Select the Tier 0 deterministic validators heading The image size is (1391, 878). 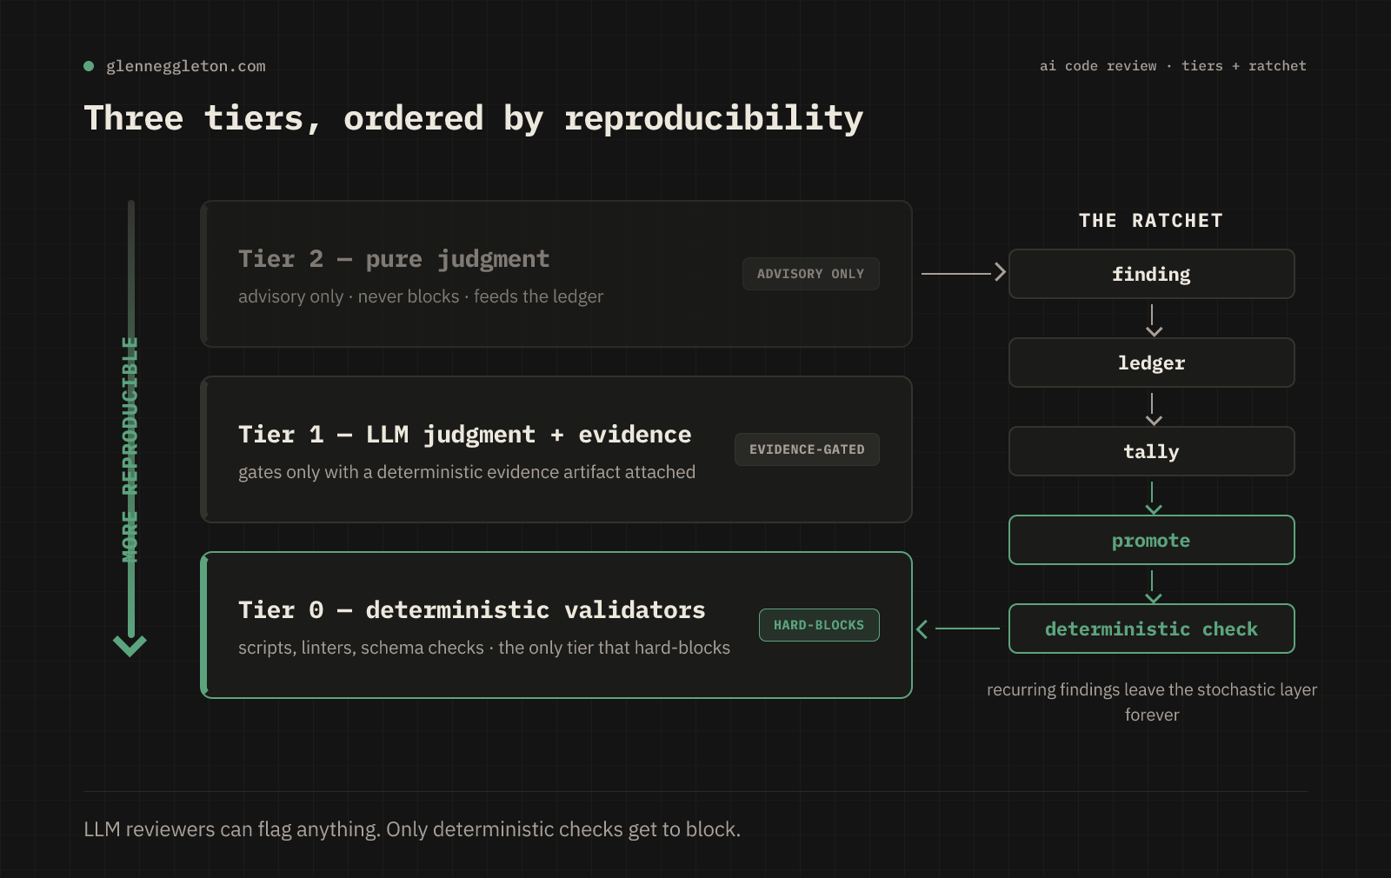point(472,610)
